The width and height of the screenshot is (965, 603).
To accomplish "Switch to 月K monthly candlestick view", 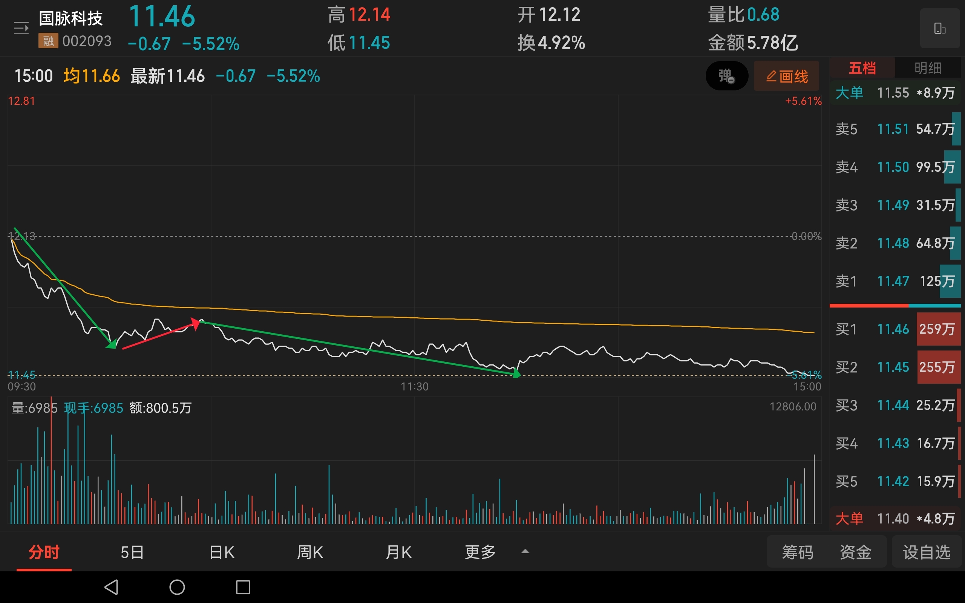I will coord(398,552).
